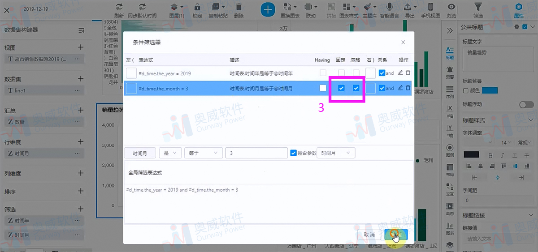Pick the dark font color swatch

471,155
